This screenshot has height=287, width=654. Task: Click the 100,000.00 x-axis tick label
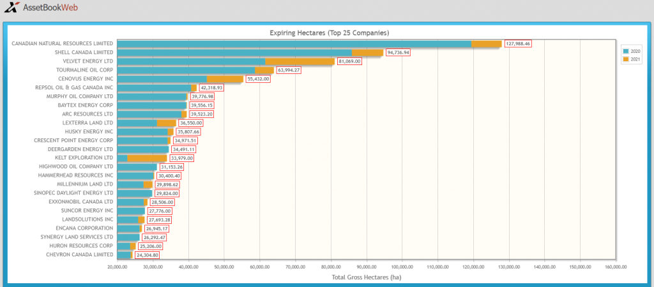(402, 267)
